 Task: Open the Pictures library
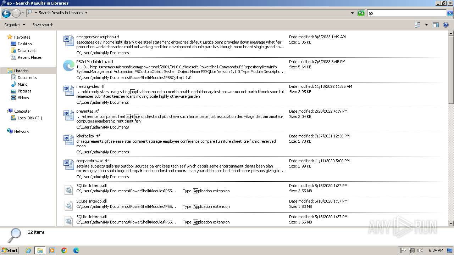(x=24, y=91)
